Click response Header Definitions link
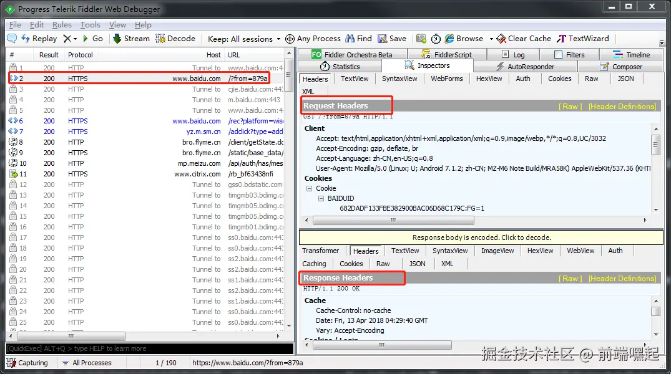This screenshot has width=671, height=374. coord(622,278)
